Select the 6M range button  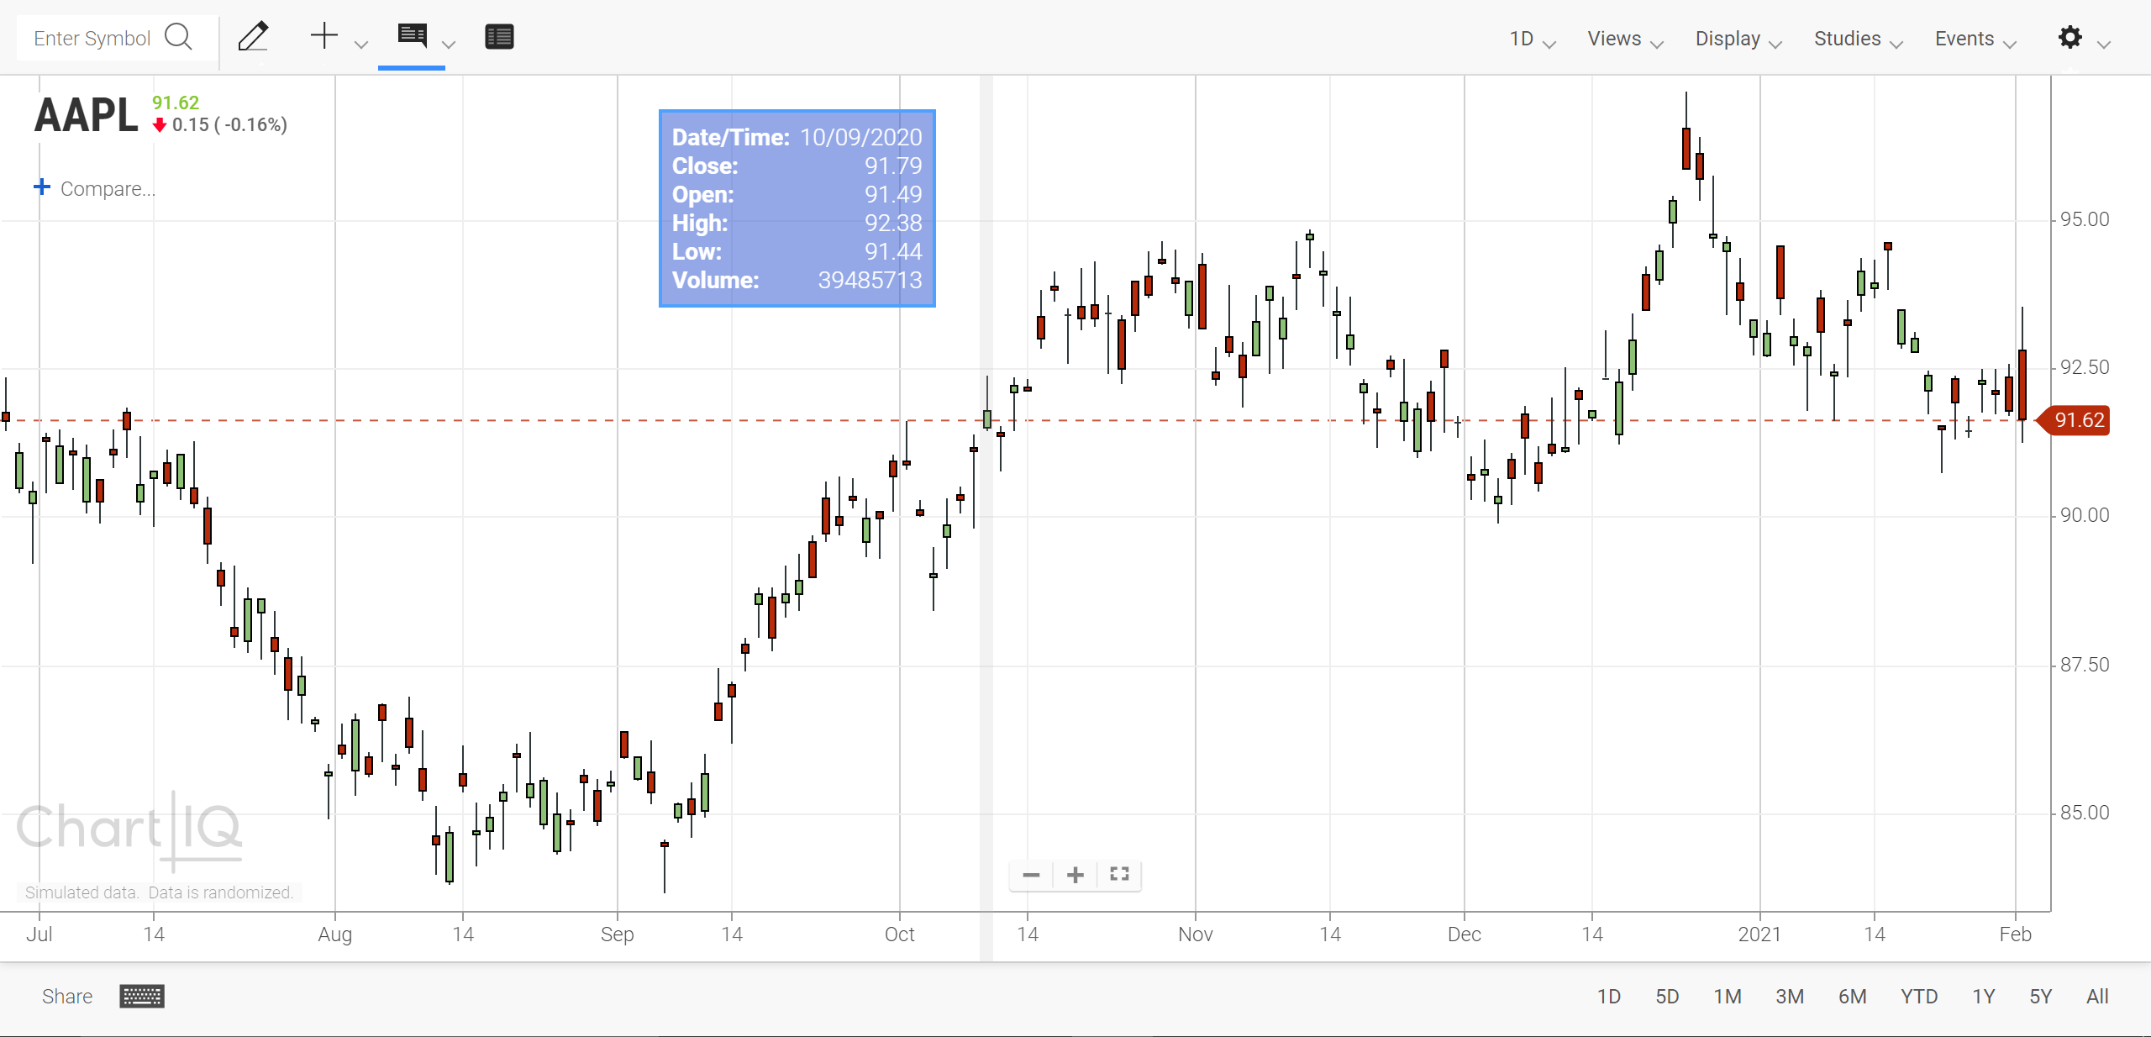tap(1852, 997)
